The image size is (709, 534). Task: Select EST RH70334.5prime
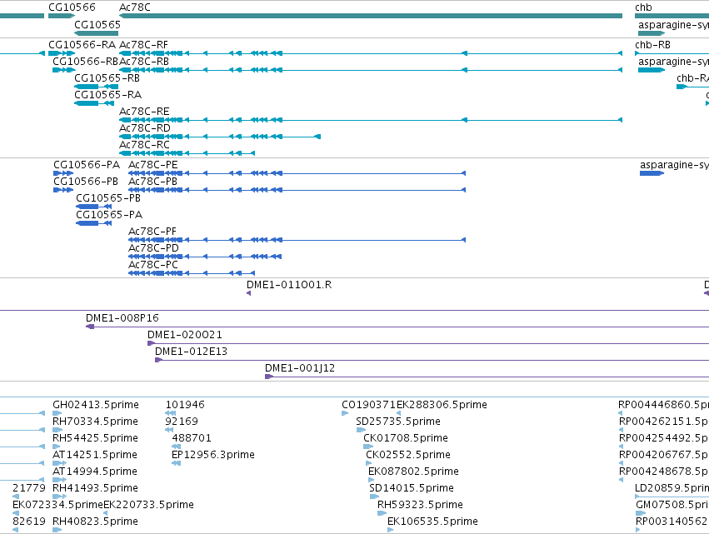(57, 430)
